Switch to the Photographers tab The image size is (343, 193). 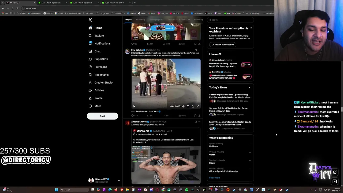point(156,20)
